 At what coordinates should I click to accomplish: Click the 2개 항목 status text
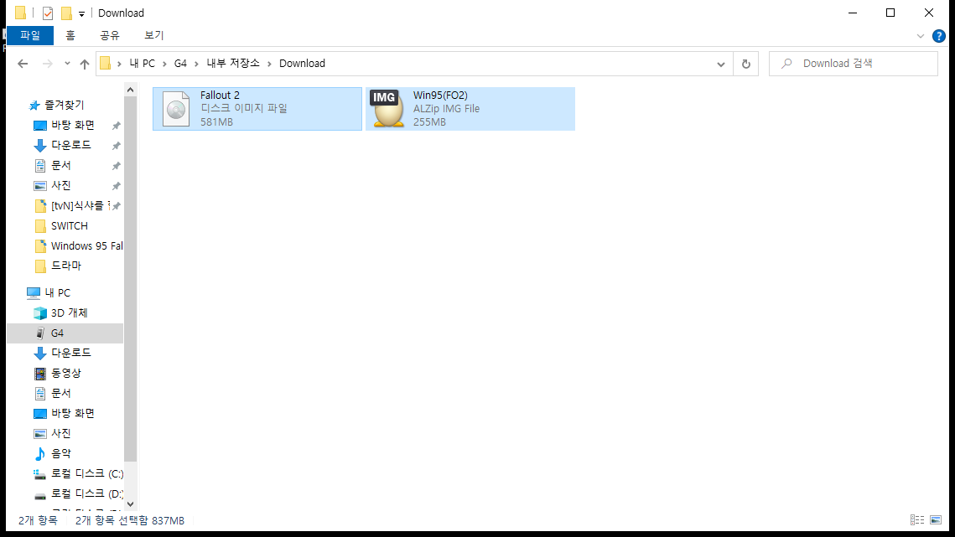[38, 520]
